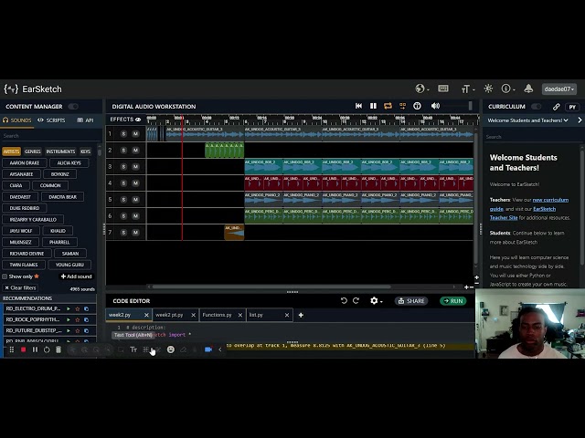Add a new script tab
This screenshot has width=585, height=438.
click(301, 315)
